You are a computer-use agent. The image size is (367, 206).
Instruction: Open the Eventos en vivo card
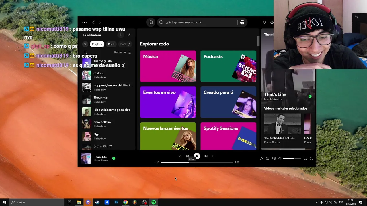[x=168, y=102]
